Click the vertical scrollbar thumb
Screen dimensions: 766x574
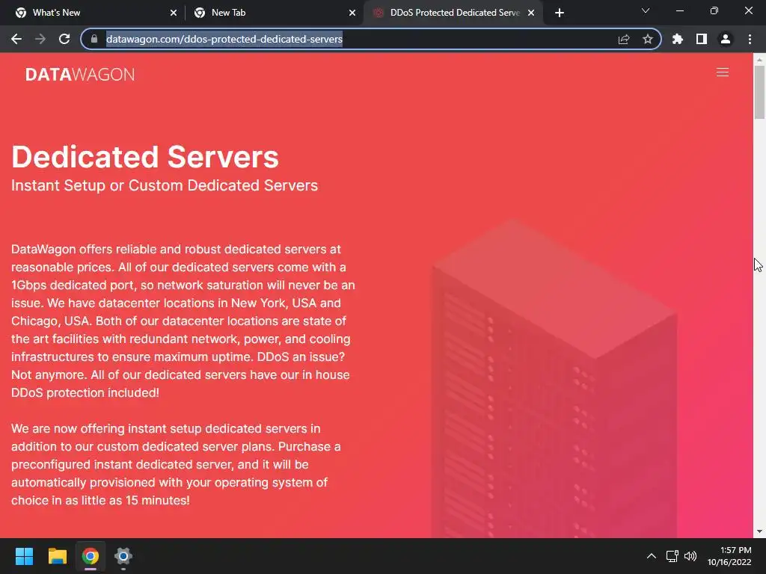tap(759, 92)
